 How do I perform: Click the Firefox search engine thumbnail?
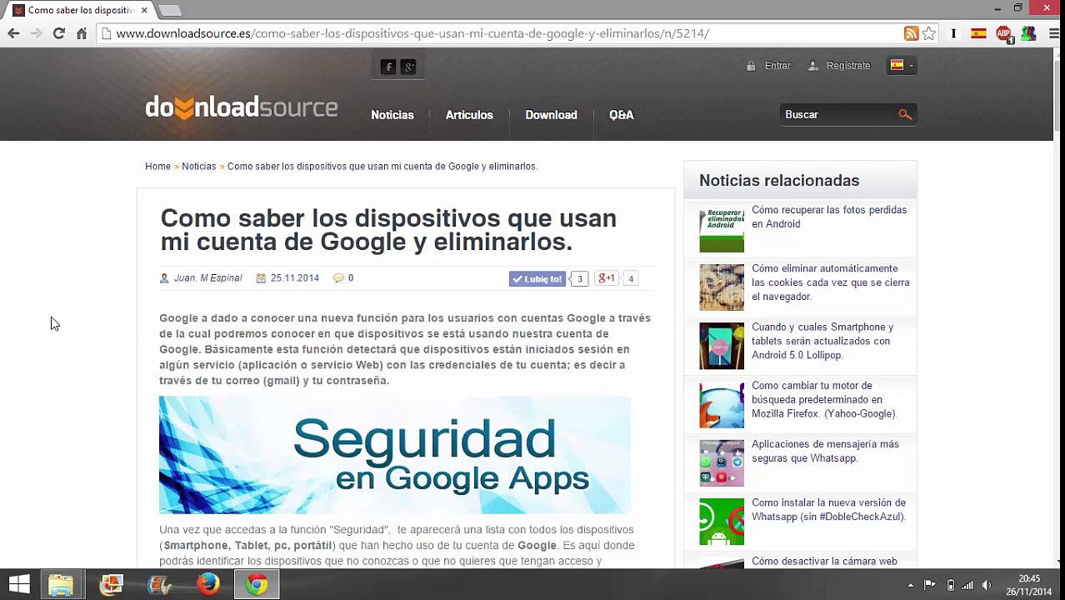(x=722, y=404)
